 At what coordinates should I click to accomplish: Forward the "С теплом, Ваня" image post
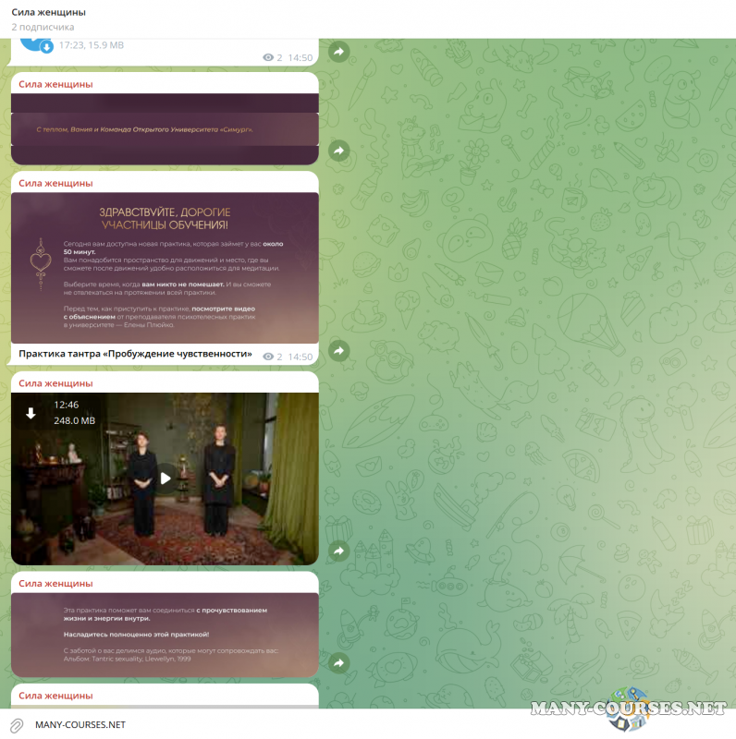pos(338,151)
